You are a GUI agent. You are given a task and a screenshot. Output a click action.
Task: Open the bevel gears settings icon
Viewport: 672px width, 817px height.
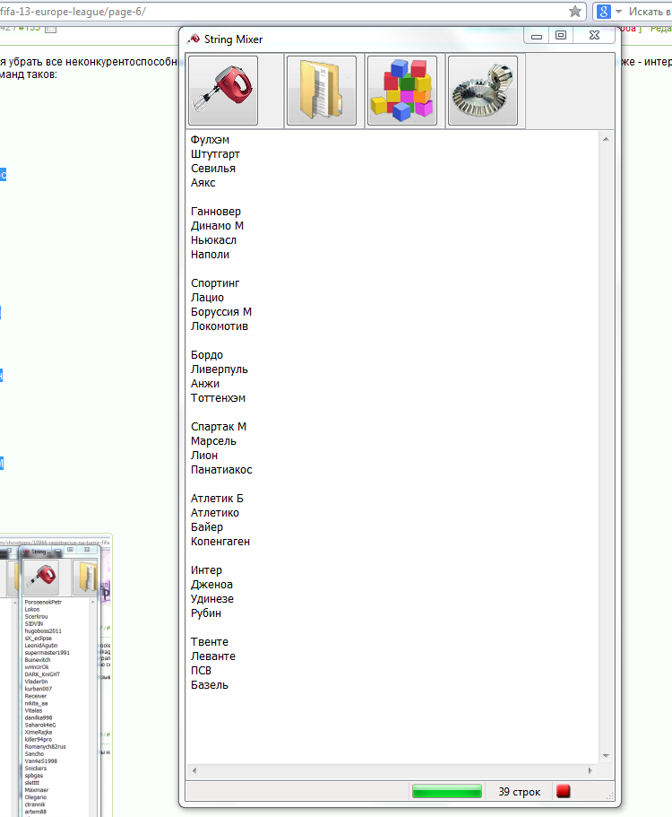coord(483,91)
